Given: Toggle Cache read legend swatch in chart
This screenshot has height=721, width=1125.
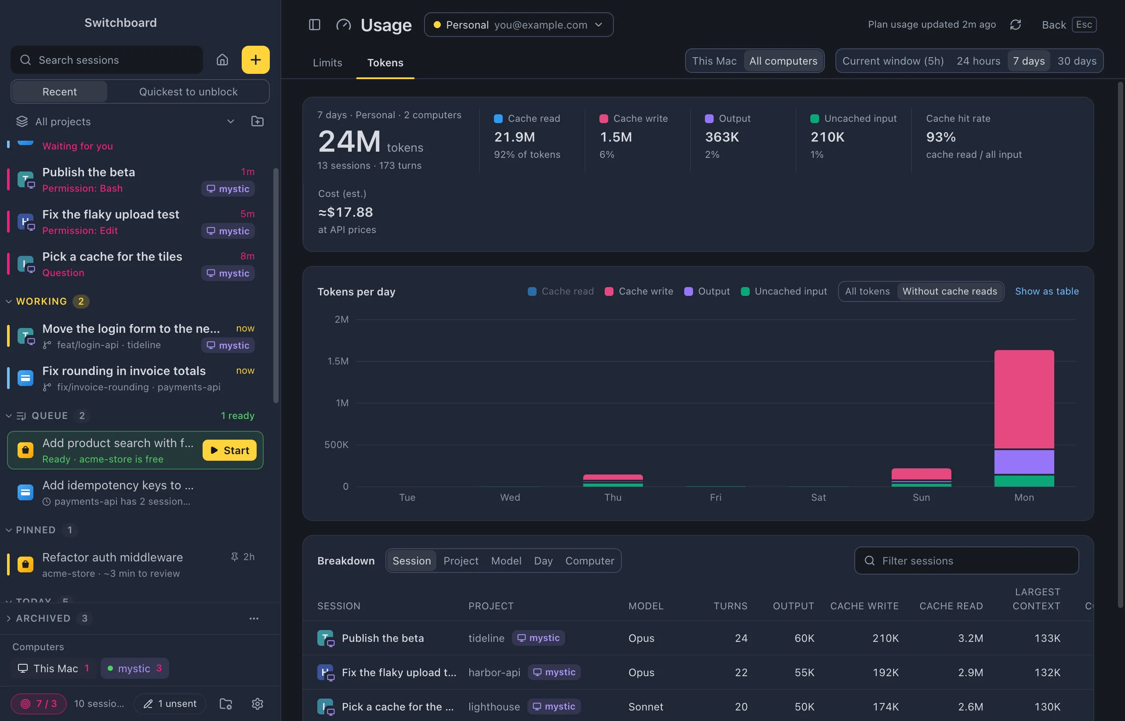Looking at the screenshot, I should tap(532, 291).
